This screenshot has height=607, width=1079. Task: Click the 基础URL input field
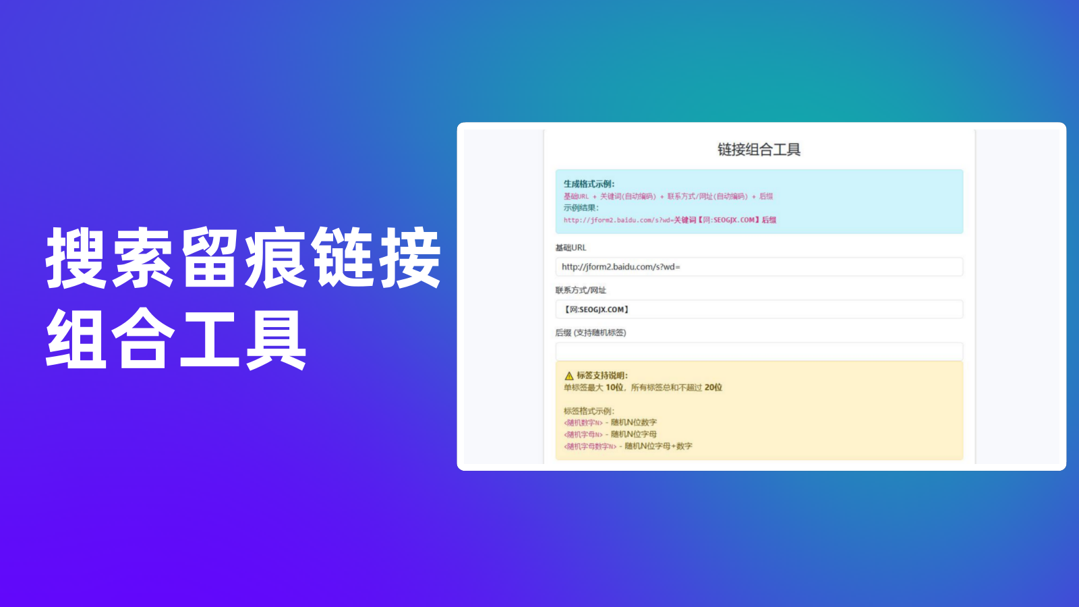[759, 267]
